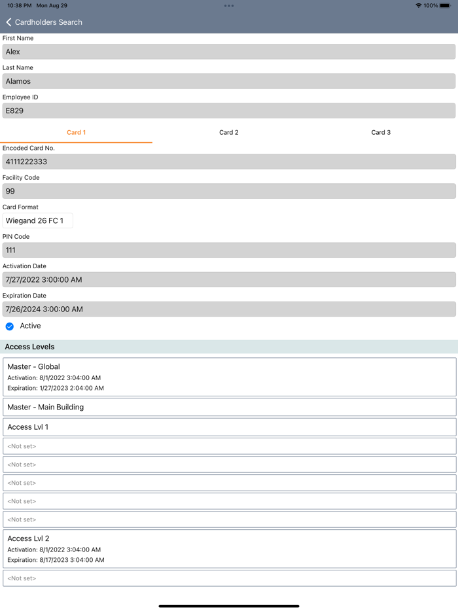458x611 pixels.
Task: Select the Access Lvl 2 entry
Action: click(229, 549)
